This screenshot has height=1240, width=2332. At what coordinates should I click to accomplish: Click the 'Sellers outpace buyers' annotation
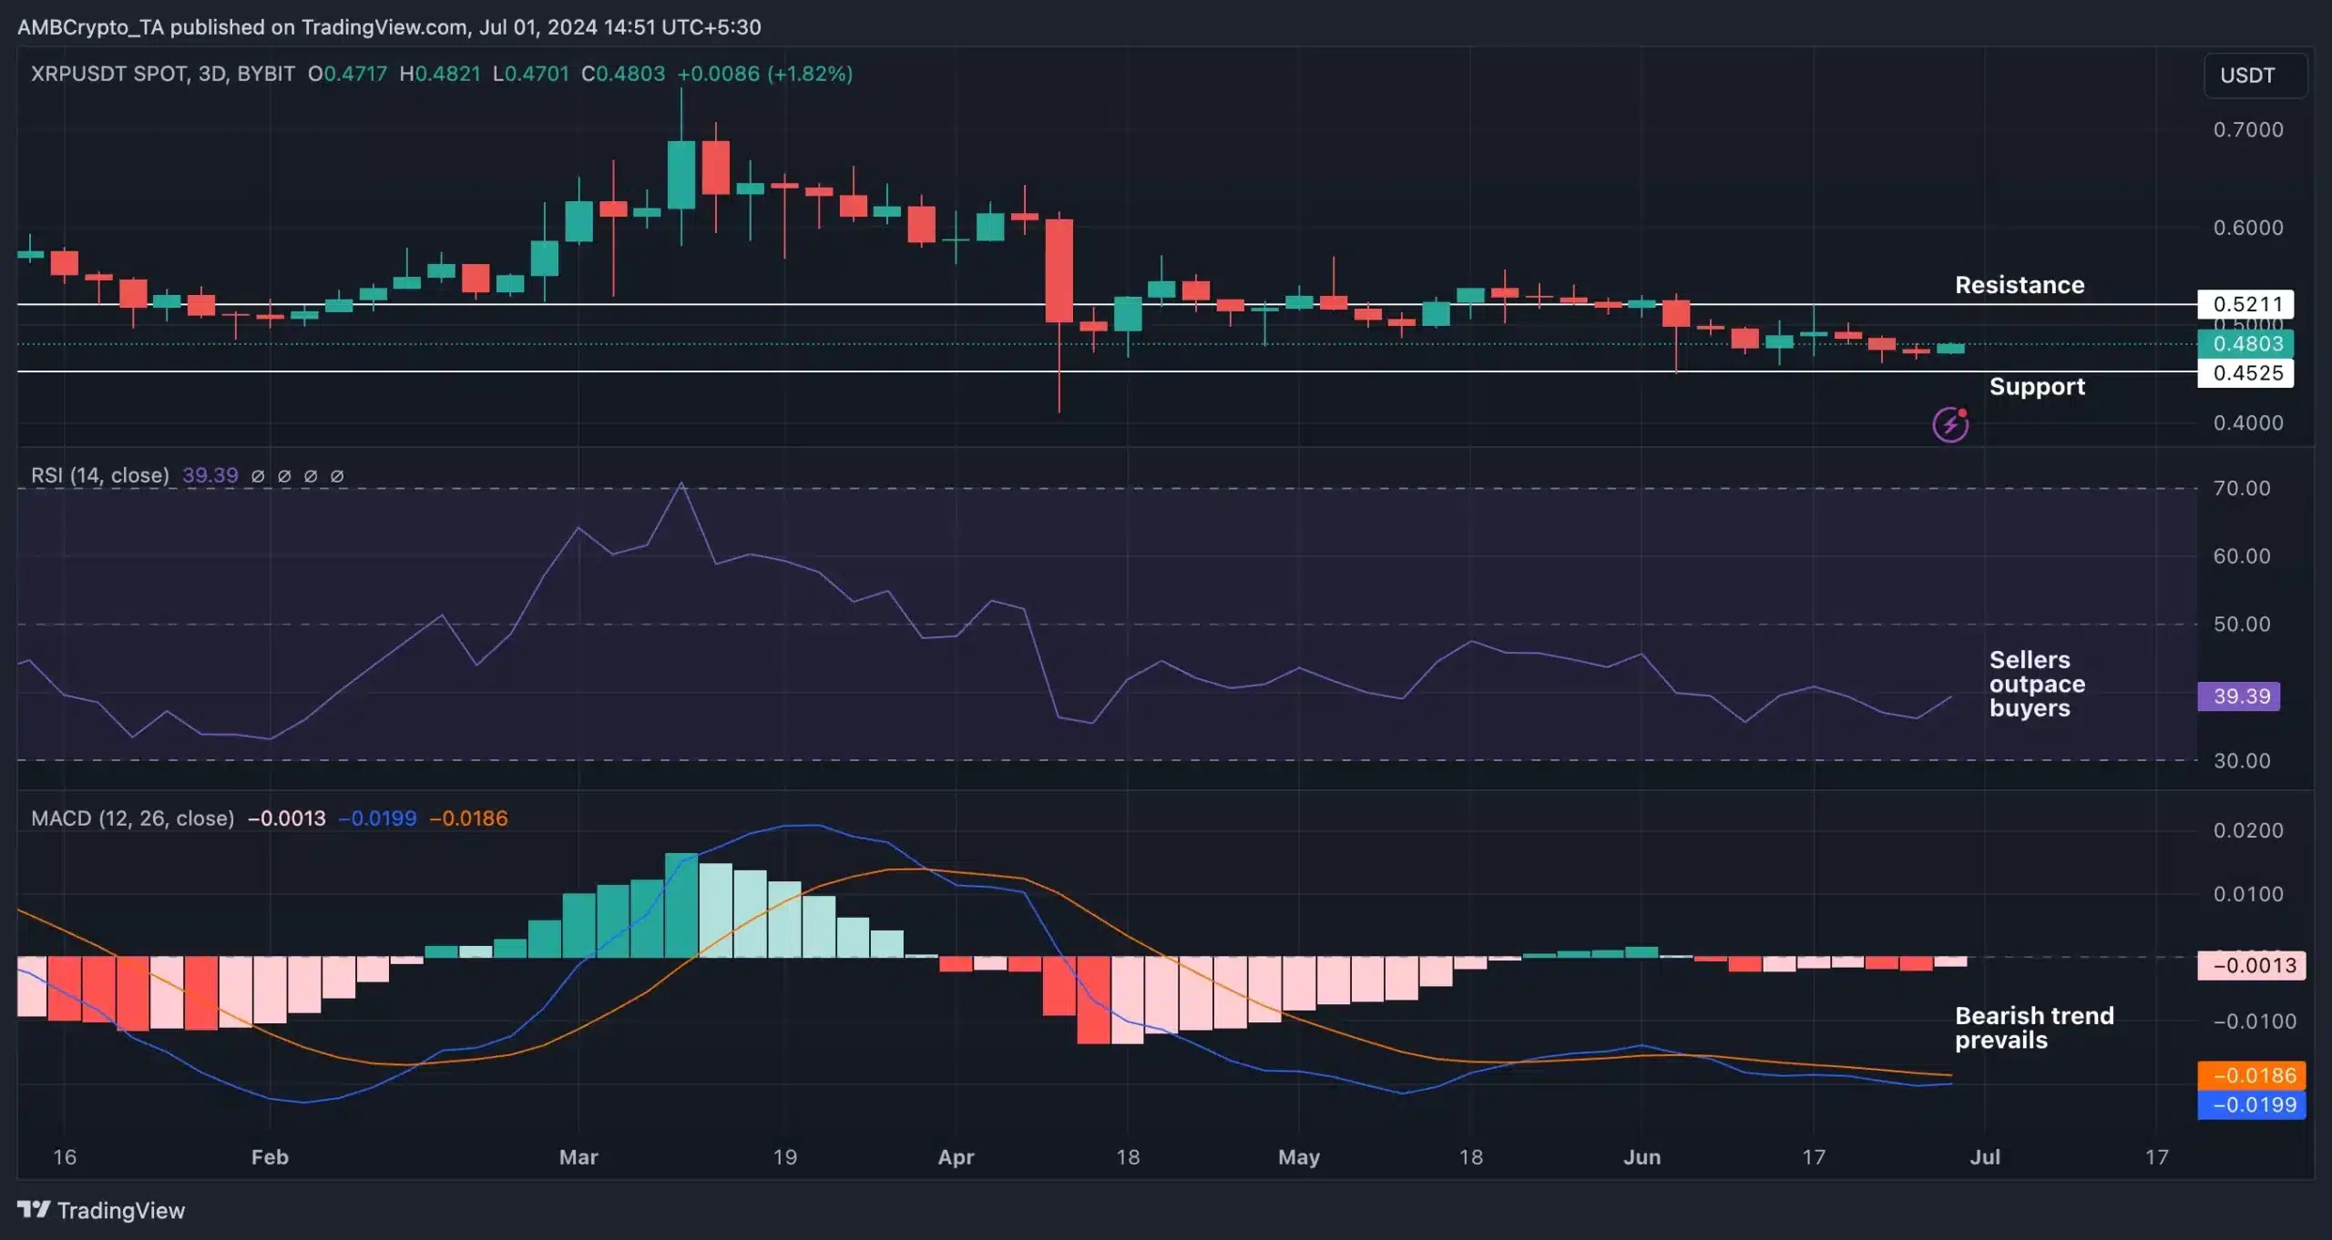point(2037,684)
